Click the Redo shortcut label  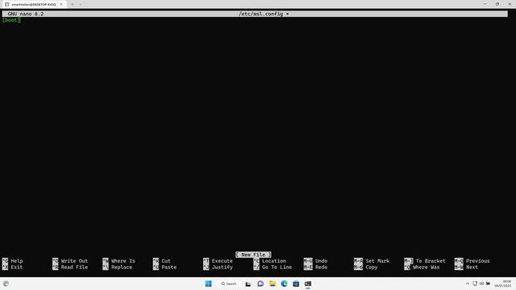pos(322,267)
